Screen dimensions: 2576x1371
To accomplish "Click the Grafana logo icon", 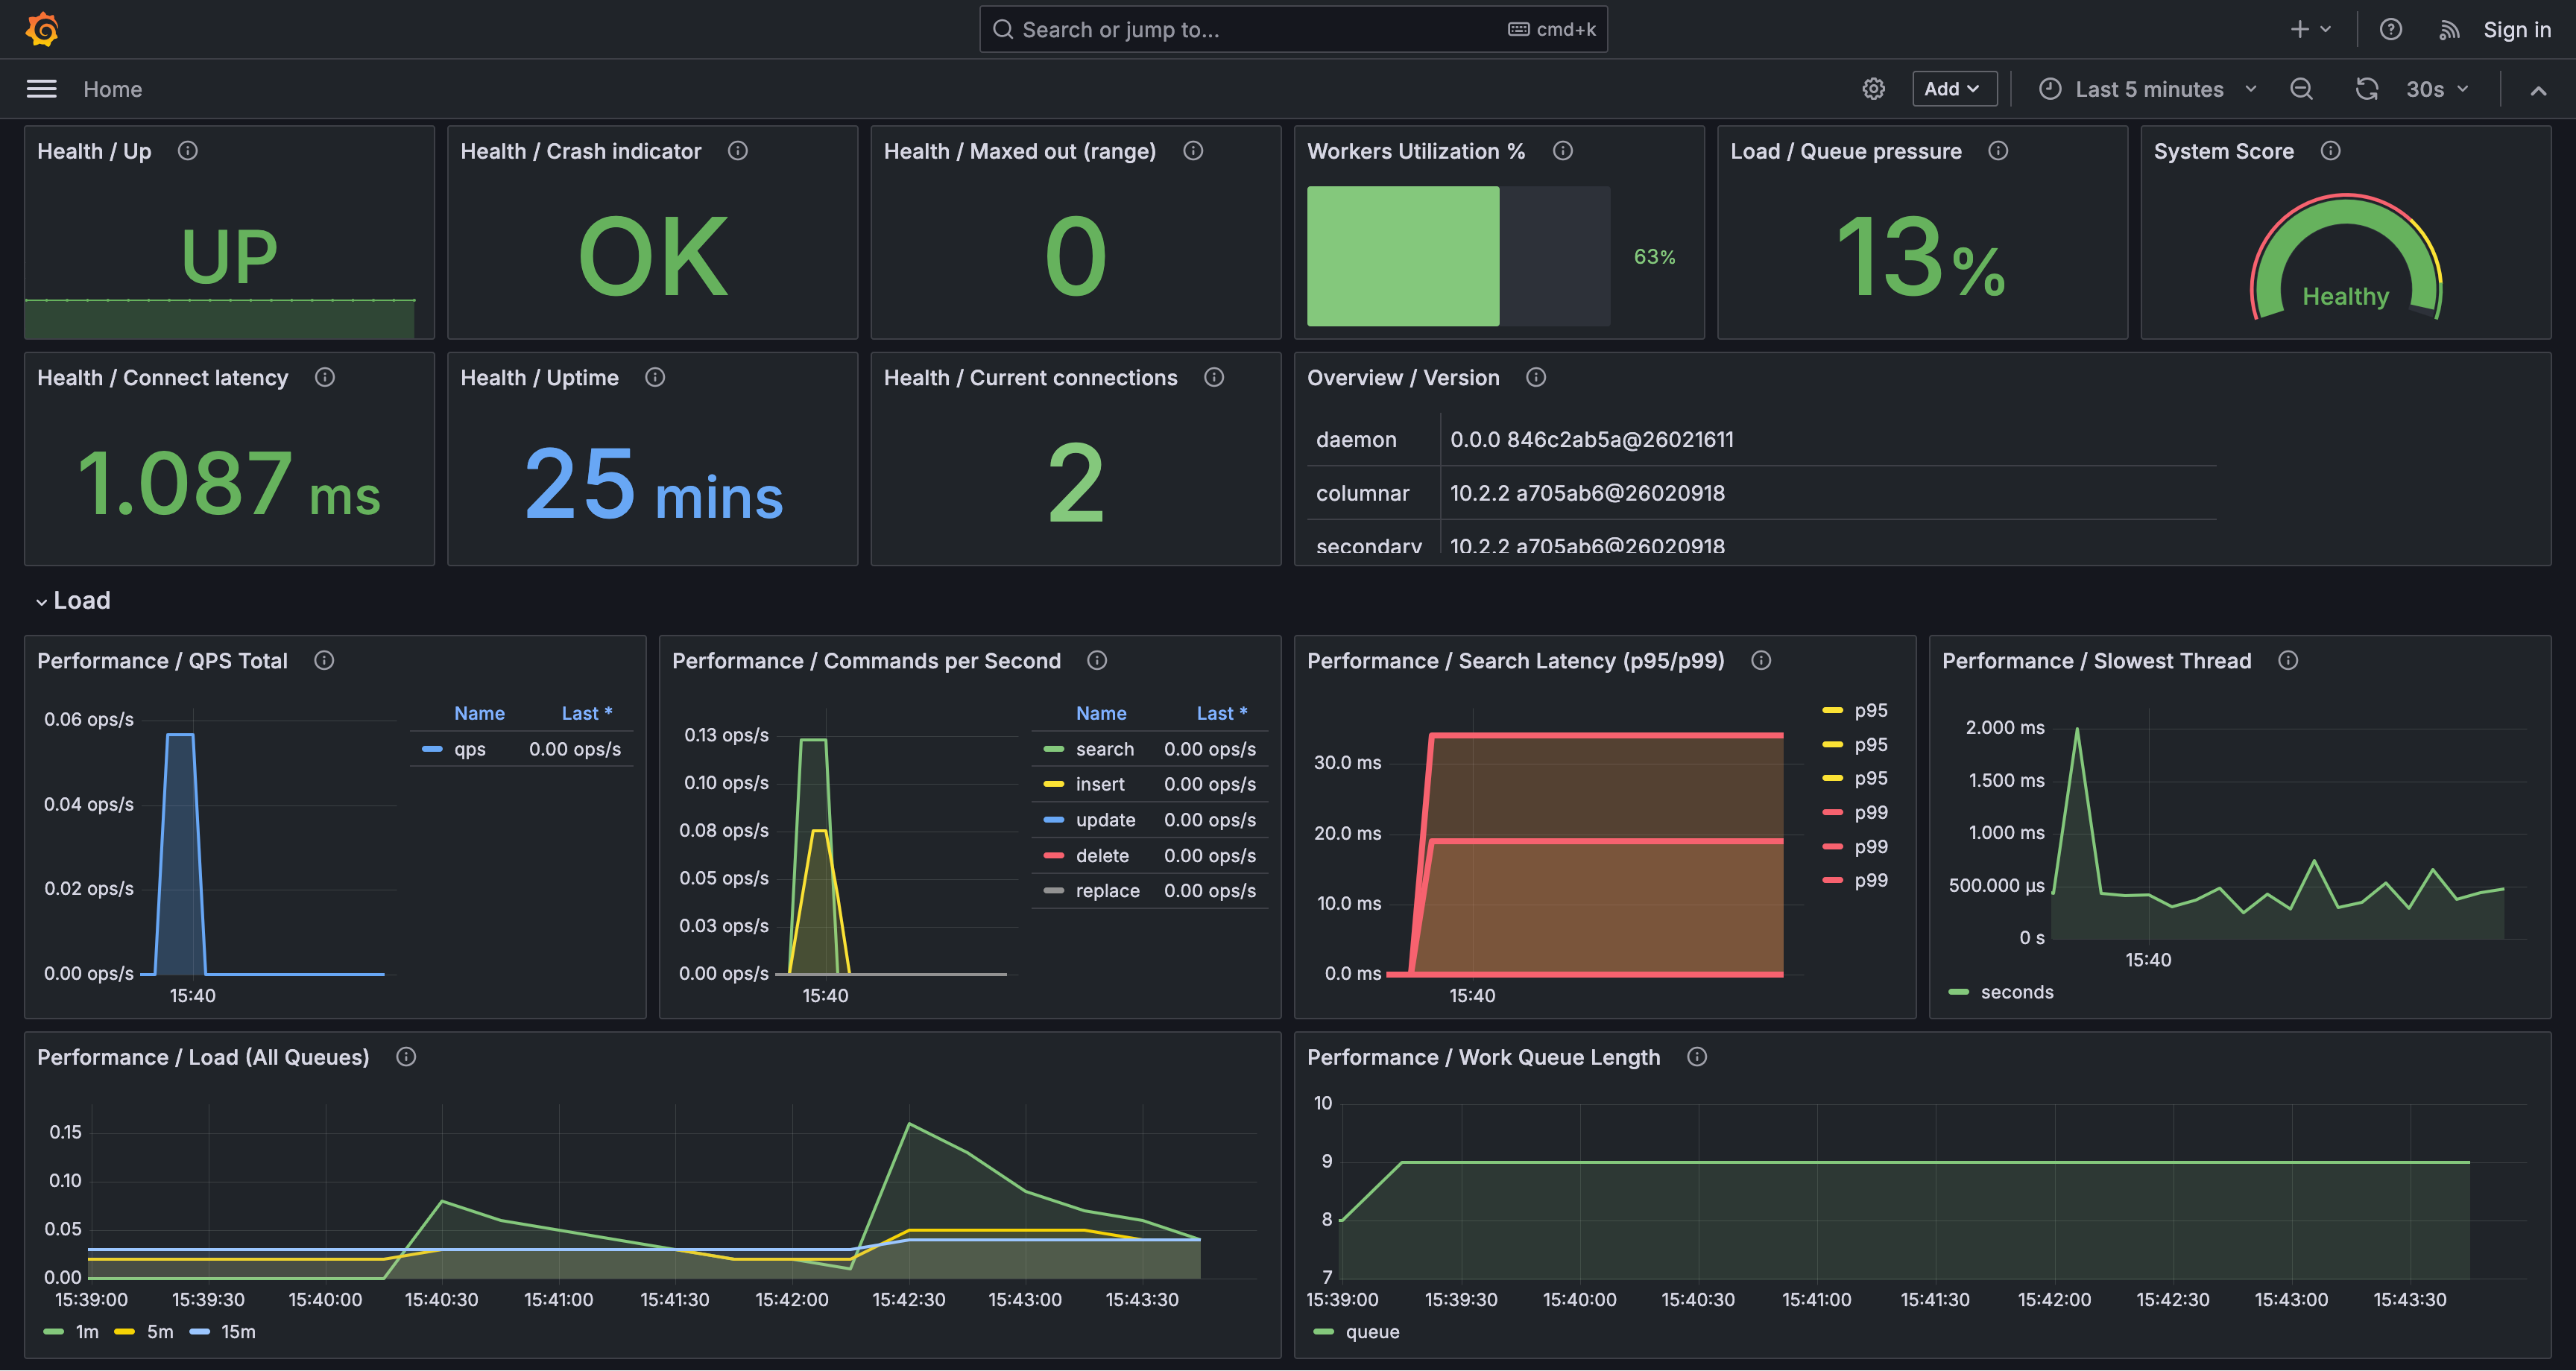I will (42, 29).
